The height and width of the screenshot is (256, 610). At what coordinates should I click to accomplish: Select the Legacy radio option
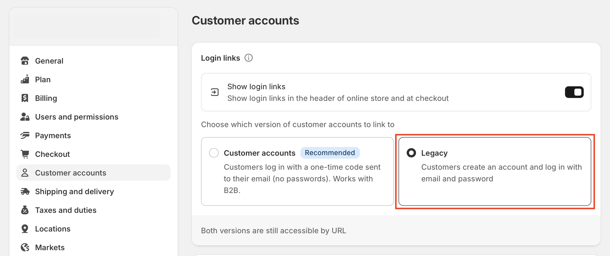pyautogui.click(x=411, y=153)
